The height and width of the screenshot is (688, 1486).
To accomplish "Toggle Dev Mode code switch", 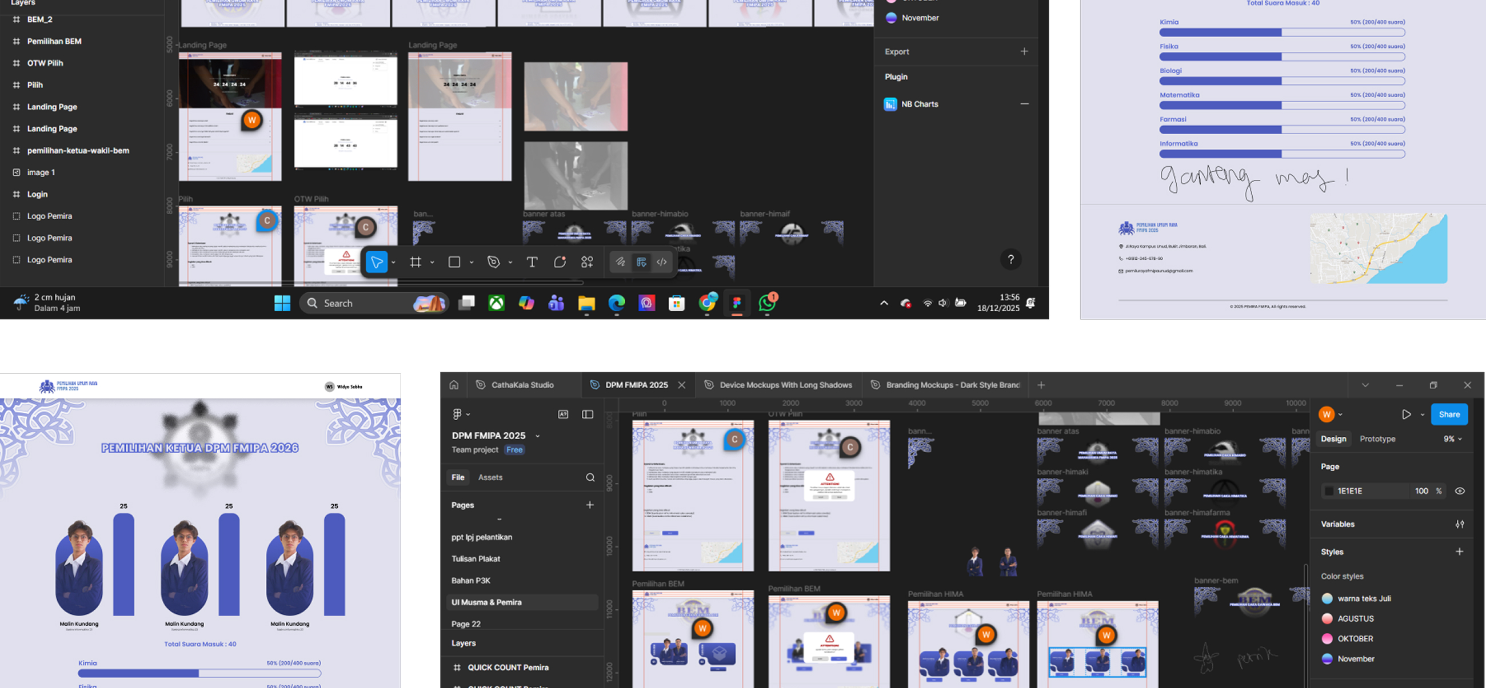I will (x=662, y=262).
